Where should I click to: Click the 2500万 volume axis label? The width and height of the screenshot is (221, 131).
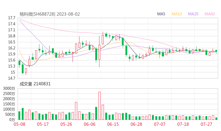coord(9,94)
